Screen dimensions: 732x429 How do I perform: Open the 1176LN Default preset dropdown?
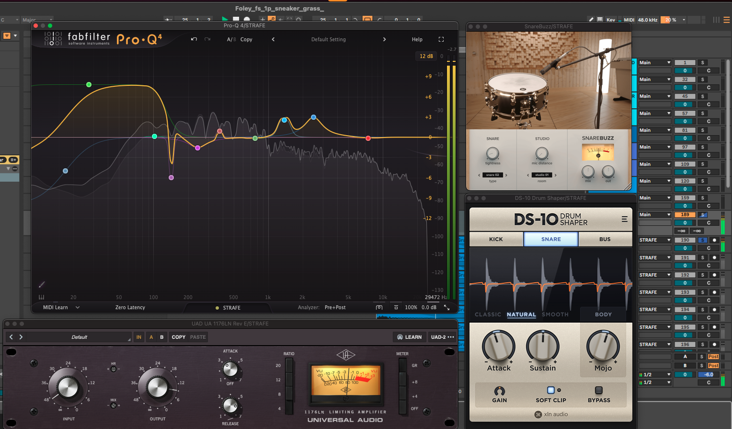[79, 337]
